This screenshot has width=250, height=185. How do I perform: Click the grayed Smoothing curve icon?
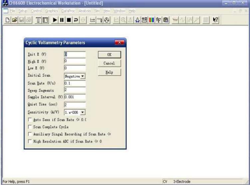tap(175, 20)
